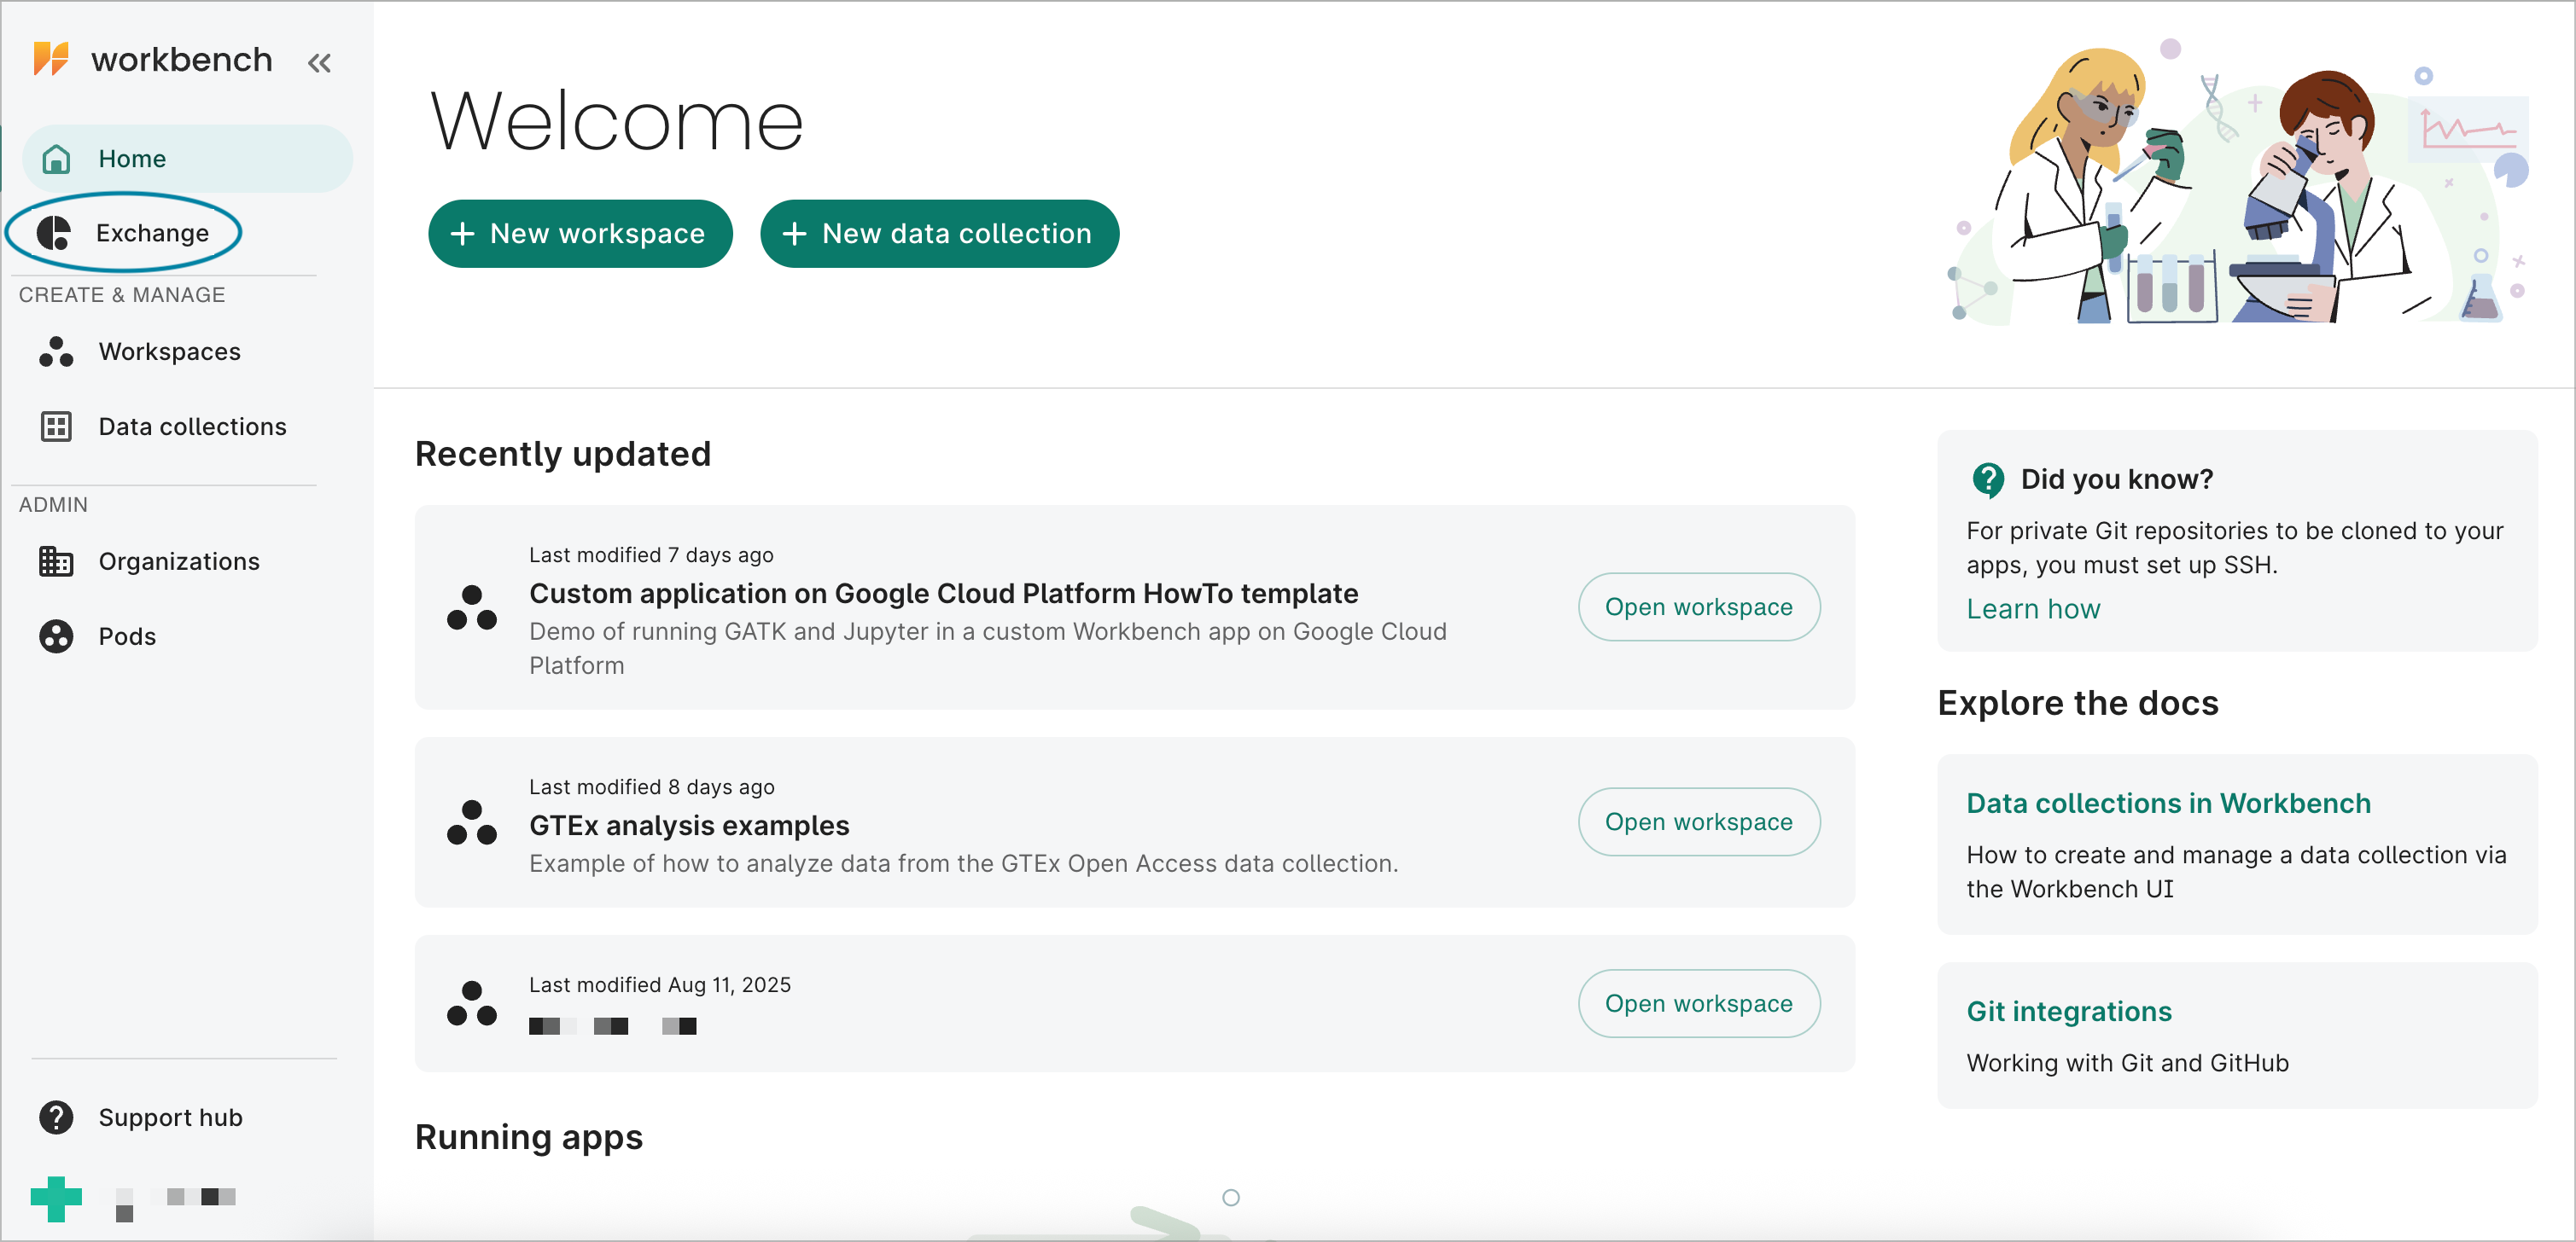Click the workbench logo icon
The image size is (2576, 1242).
coord(51,59)
